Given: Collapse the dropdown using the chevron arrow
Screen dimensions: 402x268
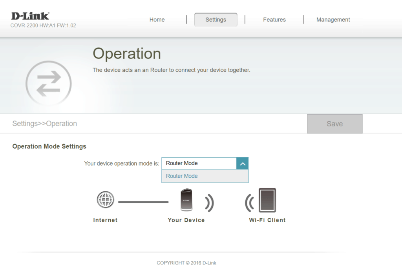Looking at the screenshot, I should tap(242, 164).
